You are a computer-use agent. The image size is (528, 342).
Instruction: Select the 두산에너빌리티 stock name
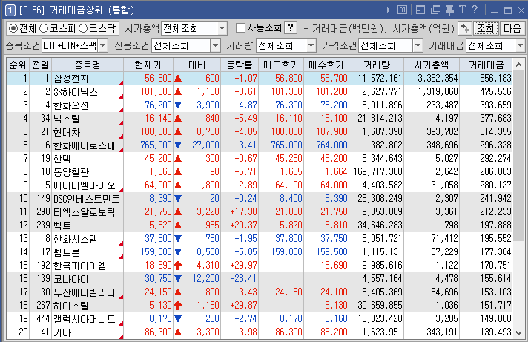tap(85, 292)
